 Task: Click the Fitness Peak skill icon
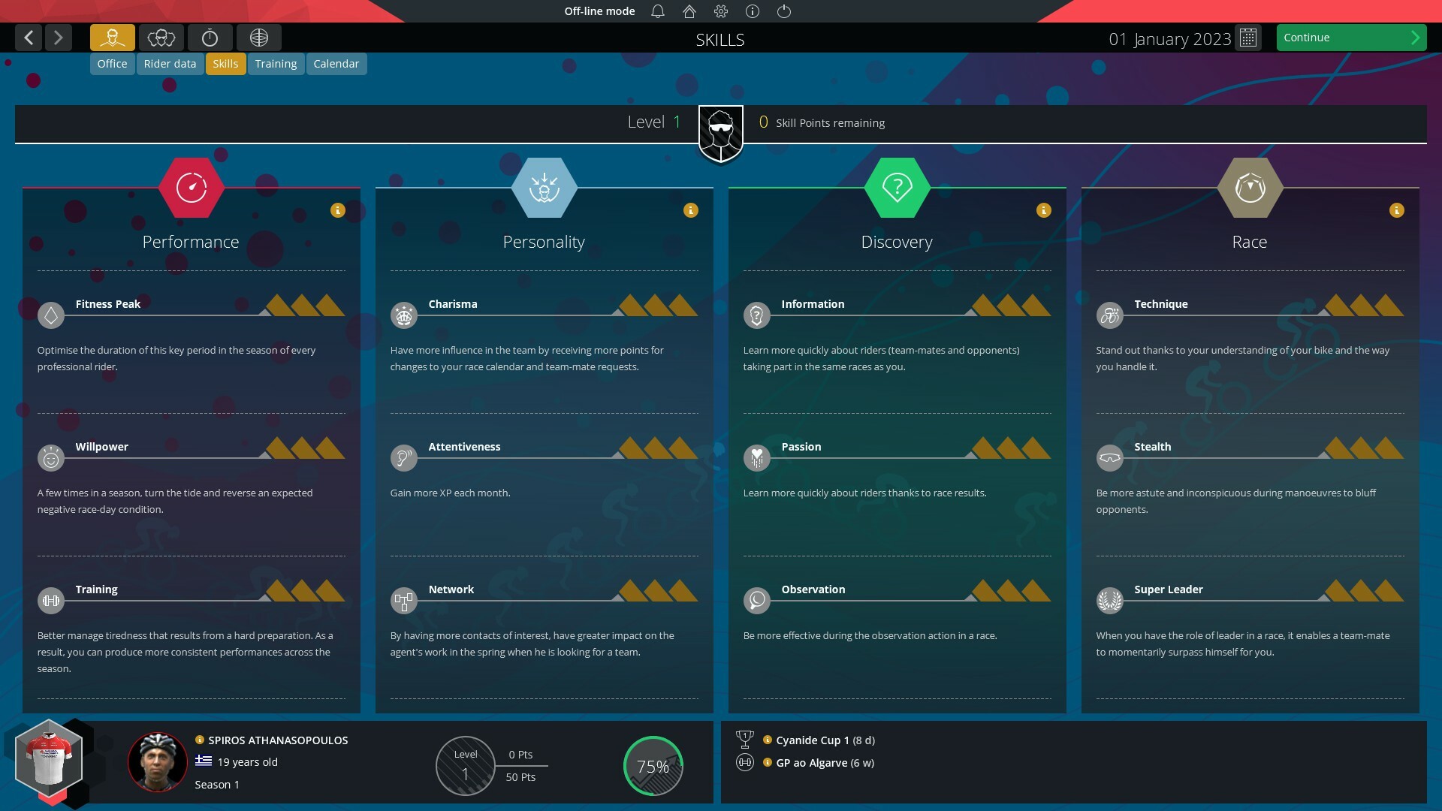click(x=50, y=315)
